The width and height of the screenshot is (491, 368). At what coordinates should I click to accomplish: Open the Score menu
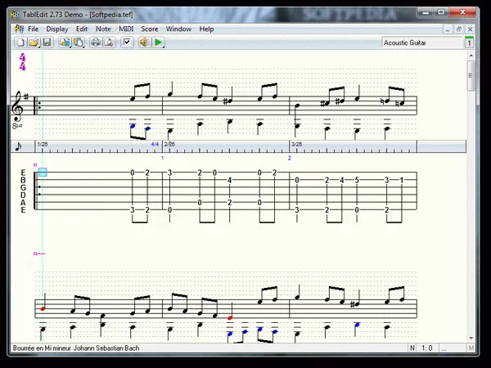coord(150,29)
